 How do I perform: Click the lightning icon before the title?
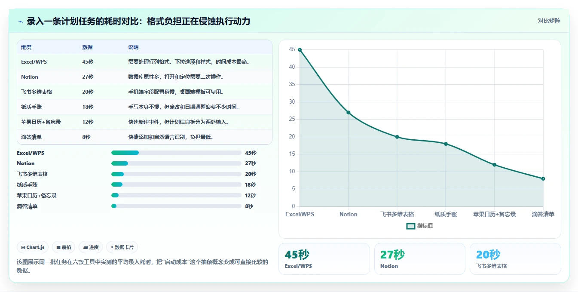21,21
